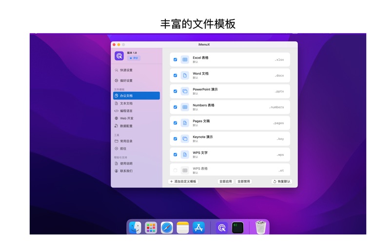Click the Excel 表格 spreadsheet icon

[185, 59]
